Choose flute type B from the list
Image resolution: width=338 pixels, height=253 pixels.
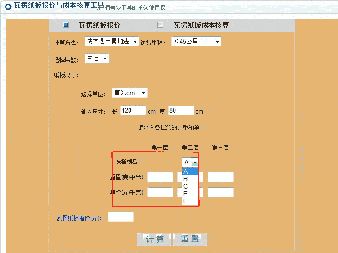[190, 179]
